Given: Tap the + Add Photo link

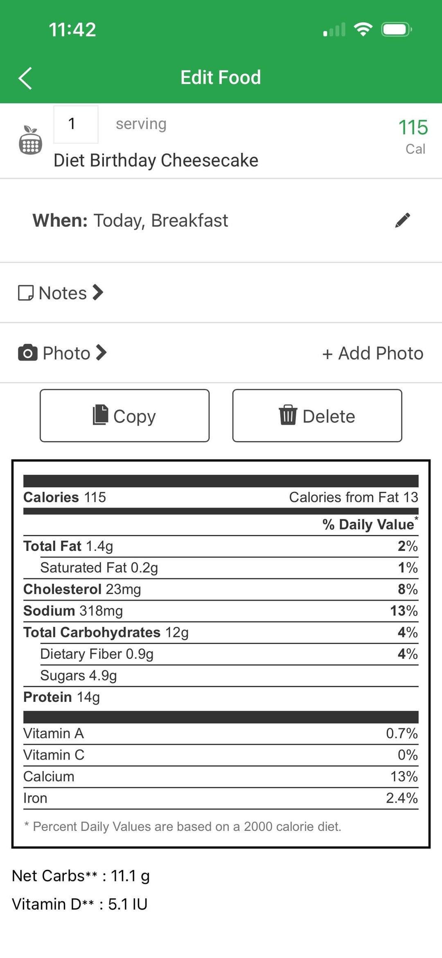Looking at the screenshot, I should pyautogui.click(x=372, y=353).
